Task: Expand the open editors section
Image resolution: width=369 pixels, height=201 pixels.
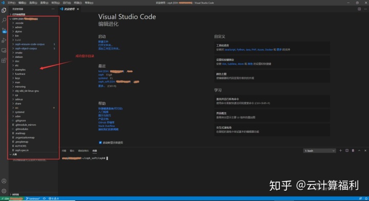Action: 33,14
